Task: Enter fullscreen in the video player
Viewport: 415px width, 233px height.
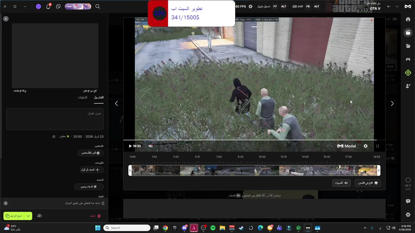Action: pyautogui.click(x=377, y=146)
